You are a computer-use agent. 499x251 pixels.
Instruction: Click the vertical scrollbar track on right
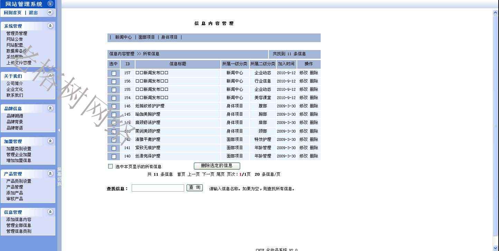coord(495,173)
